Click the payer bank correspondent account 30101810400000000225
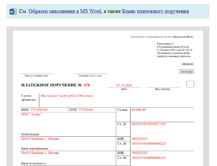 (149, 143)
